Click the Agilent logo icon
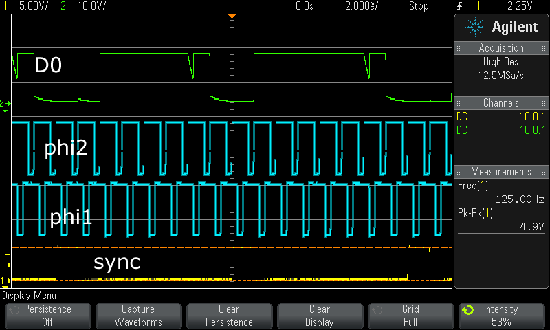 click(475, 27)
